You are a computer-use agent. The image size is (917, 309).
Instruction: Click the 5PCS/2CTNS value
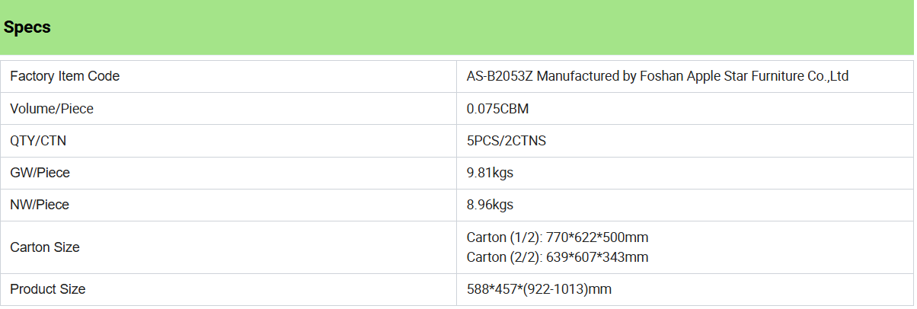[x=506, y=141]
